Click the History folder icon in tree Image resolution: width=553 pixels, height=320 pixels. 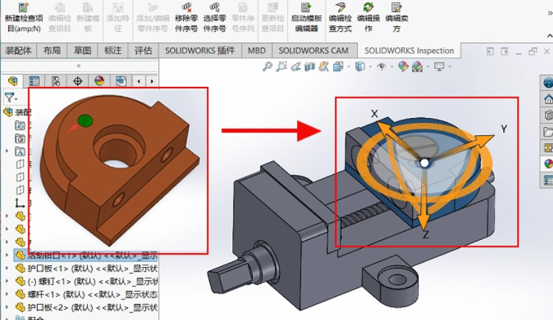(x=20, y=126)
